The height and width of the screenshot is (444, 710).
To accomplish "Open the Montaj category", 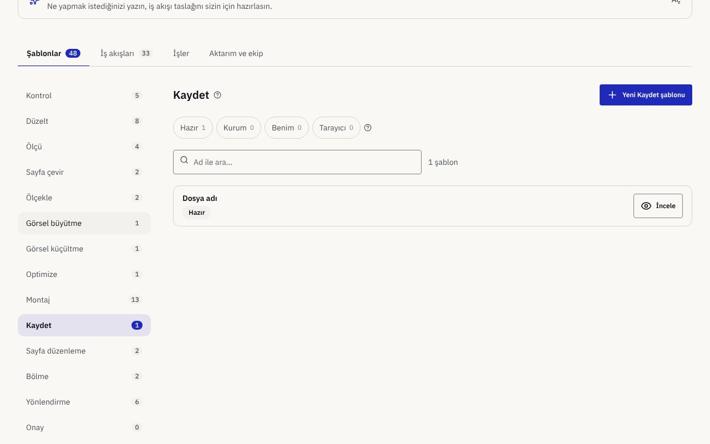I will pyautogui.click(x=84, y=300).
